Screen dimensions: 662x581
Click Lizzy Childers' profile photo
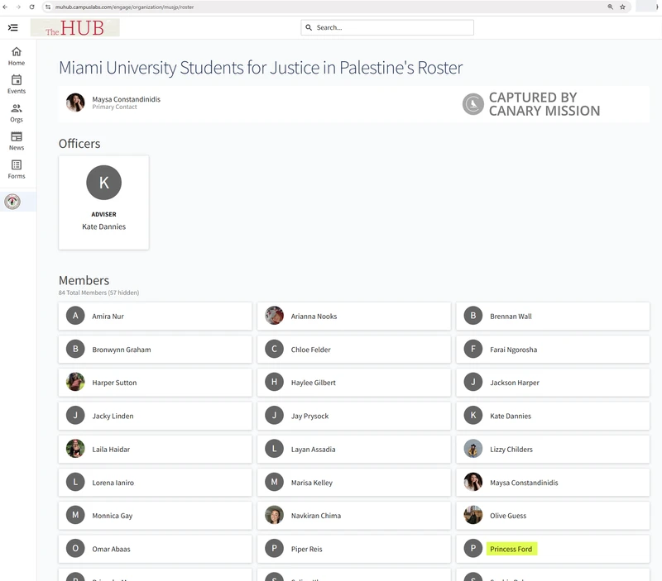(x=473, y=449)
